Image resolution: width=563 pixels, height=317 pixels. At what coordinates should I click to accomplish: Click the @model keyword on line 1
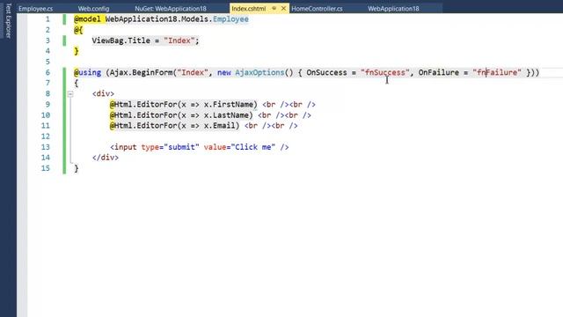pyautogui.click(x=87, y=19)
